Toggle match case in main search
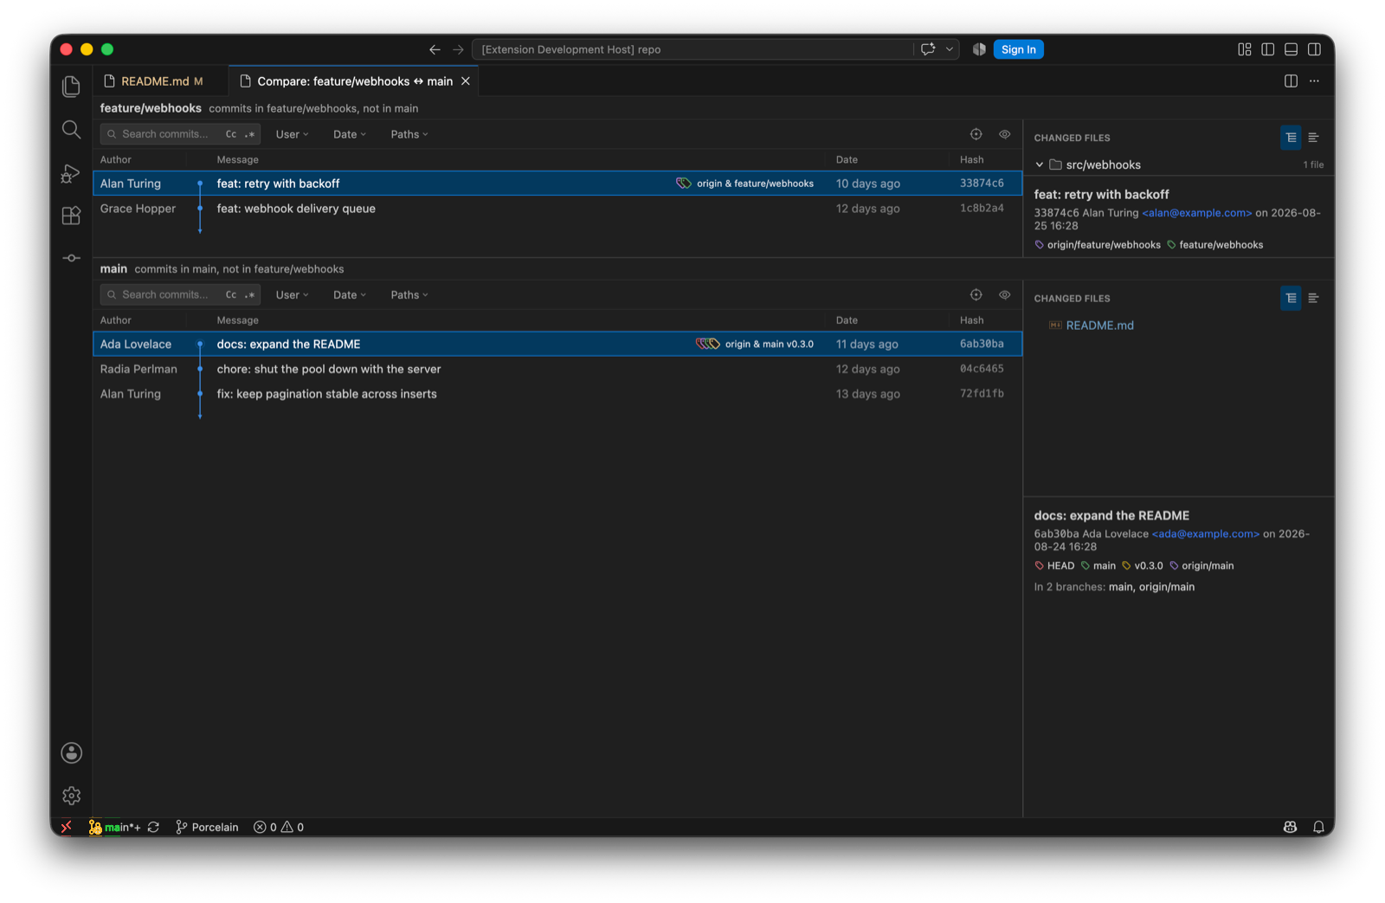This screenshot has width=1385, height=903. (231, 294)
